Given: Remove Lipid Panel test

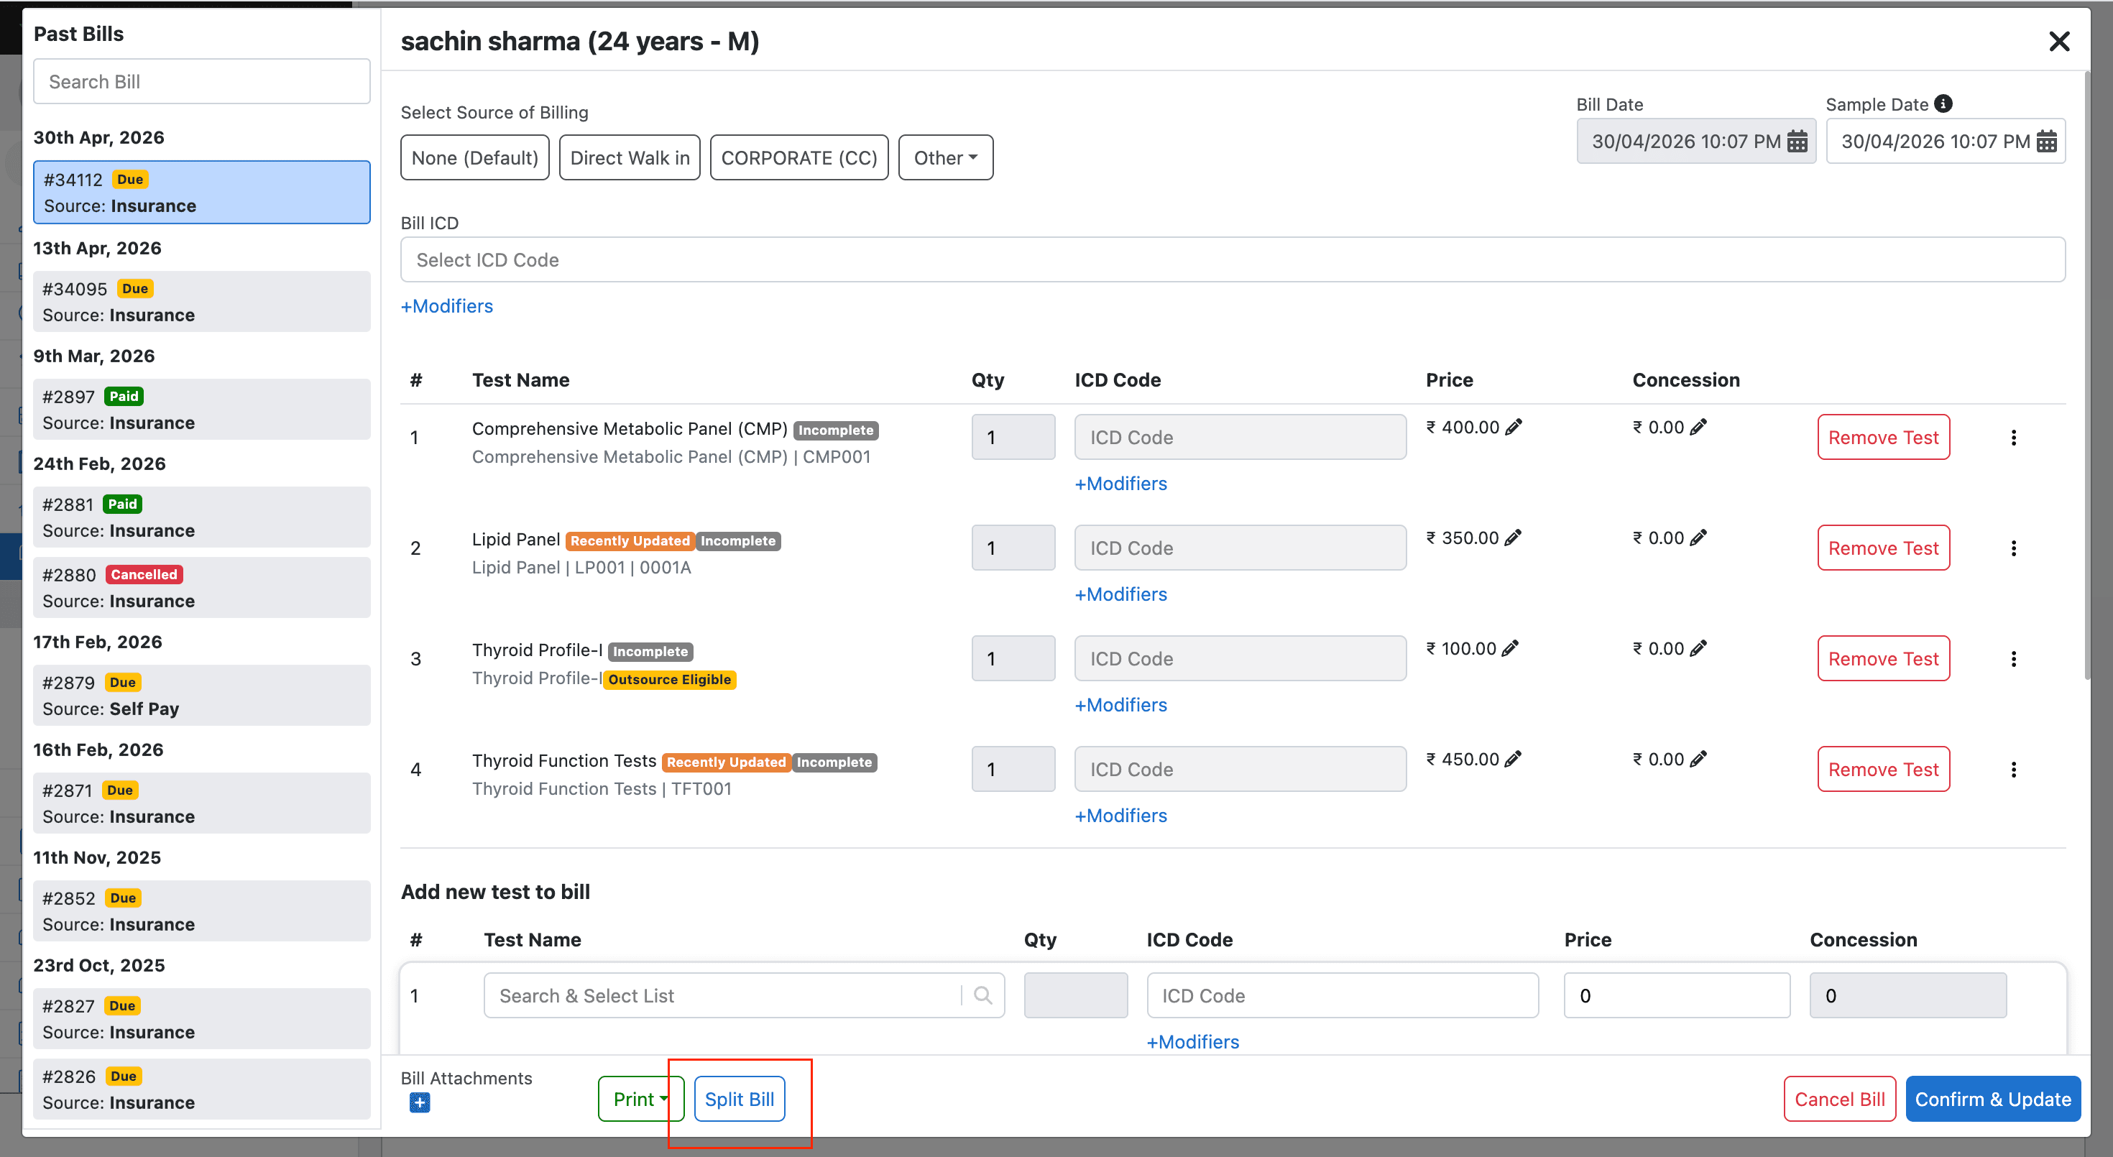Looking at the screenshot, I should (x=1883, y=548).
